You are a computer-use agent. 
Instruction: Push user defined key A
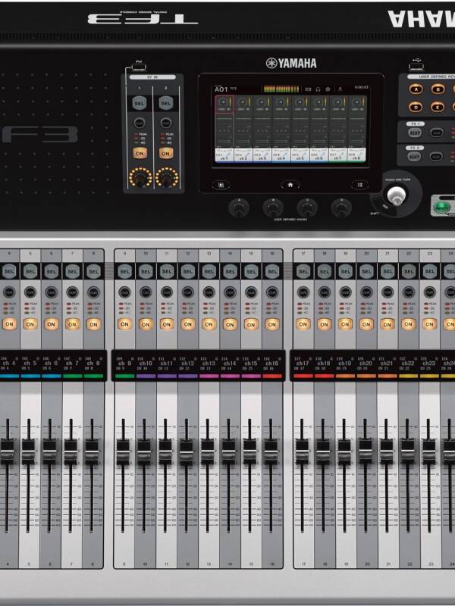point(416,89)
